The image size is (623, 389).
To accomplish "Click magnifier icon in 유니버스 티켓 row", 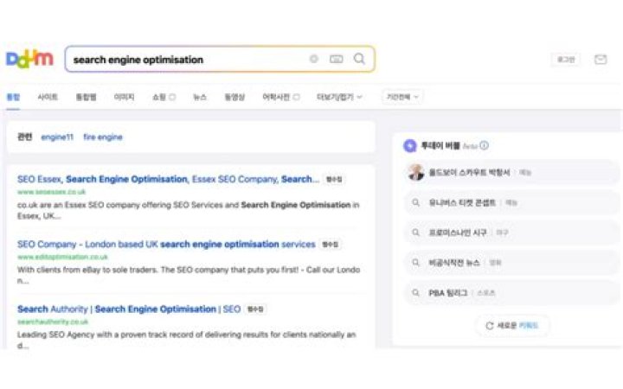I will (x=415, y=203).
